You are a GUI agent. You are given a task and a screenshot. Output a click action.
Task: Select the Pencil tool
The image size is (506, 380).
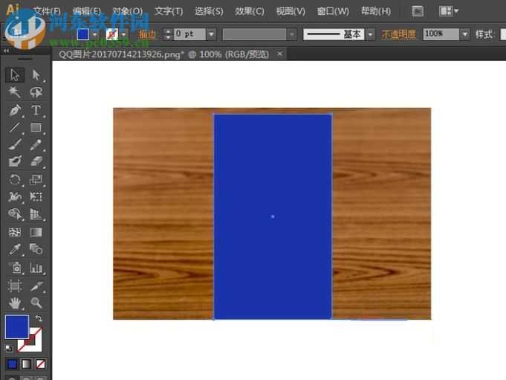(36, 145)
